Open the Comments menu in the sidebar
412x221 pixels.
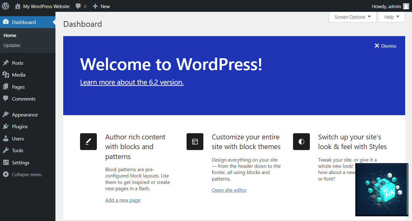pyautogui.click(x=28, y=99)
